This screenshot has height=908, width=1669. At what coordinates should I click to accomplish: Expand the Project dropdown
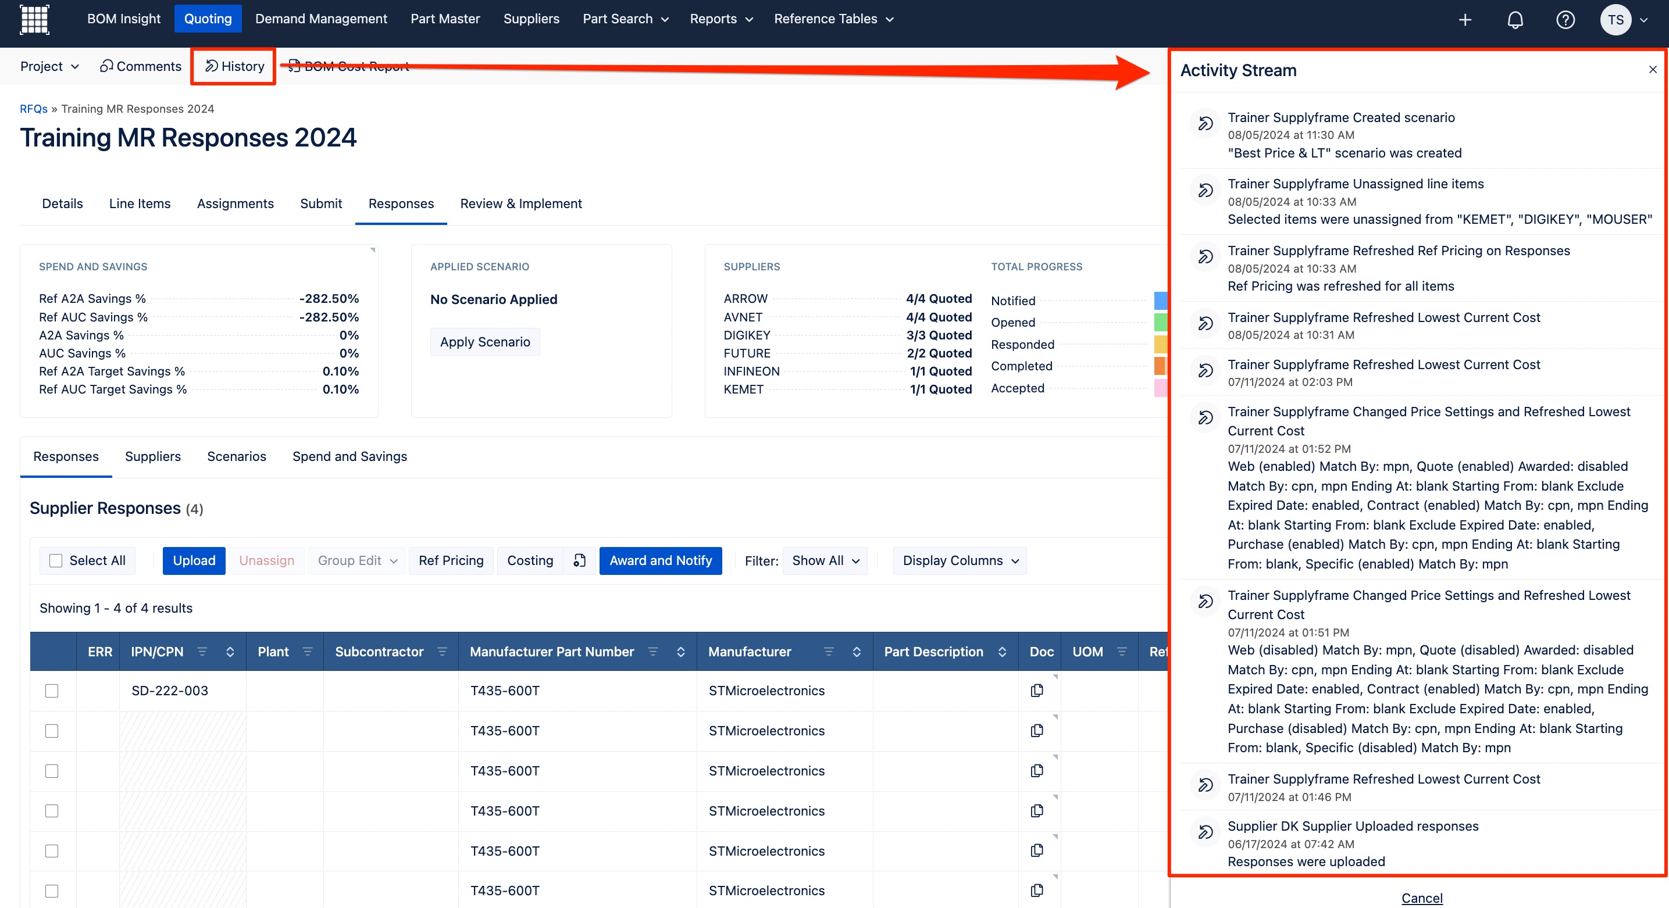tap(49, 66)
